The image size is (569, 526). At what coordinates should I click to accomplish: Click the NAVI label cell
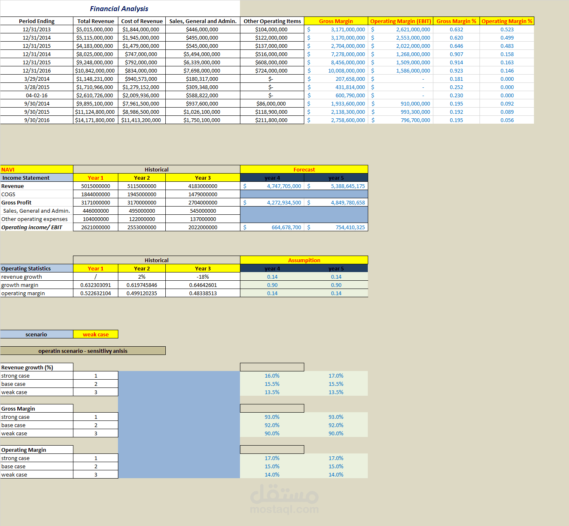pos(37,169)
